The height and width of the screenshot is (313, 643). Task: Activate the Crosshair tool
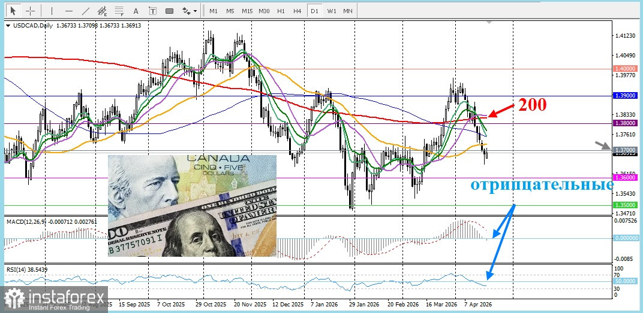point(31,11)
